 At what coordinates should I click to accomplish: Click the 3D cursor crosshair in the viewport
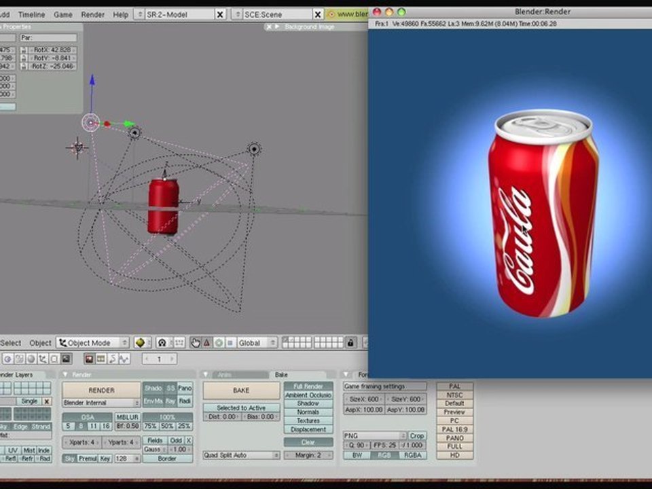point(77,147)
